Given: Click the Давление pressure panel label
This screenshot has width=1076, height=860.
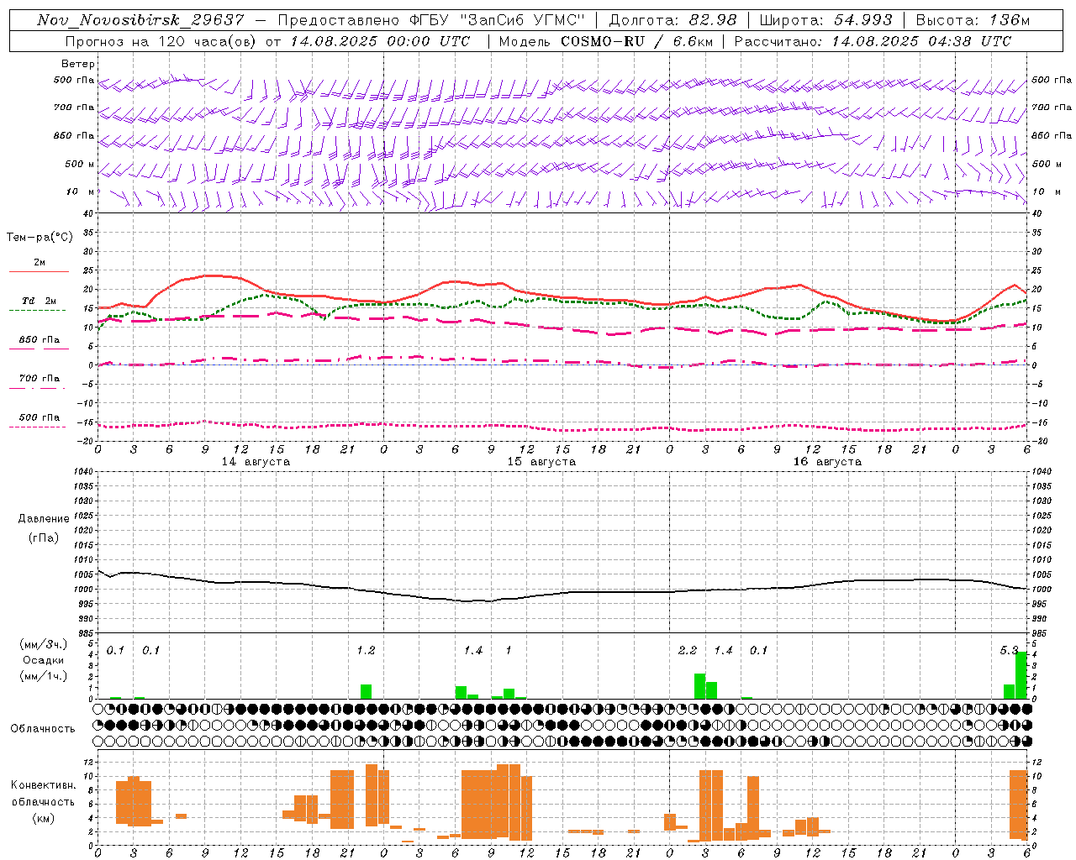Looking at the screenshot, I should point(44,519).
